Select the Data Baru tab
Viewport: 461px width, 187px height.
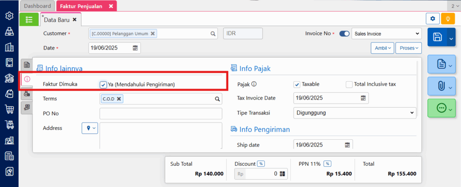click(x=57, y=20)
